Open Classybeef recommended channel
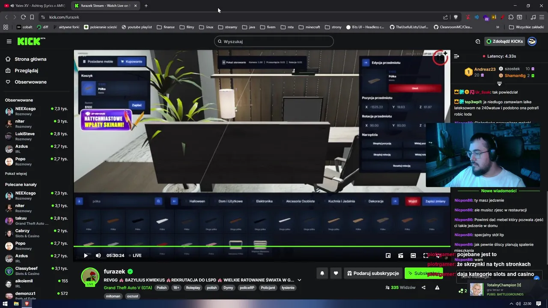This screenshot has height=308, width=548. [x=36, y=271]
